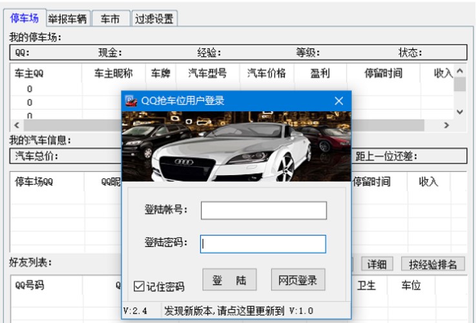Click the 登陆帐号 input field
The width and height of the screenshot is (476, 323).
coord(264,210)
